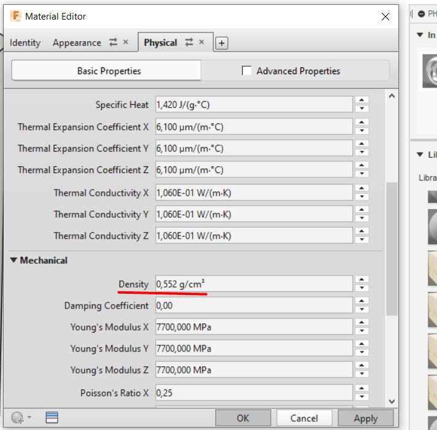Screen dimensions: 437x430
Task: Switch to the Identity tab
Action: pos(25,43)
